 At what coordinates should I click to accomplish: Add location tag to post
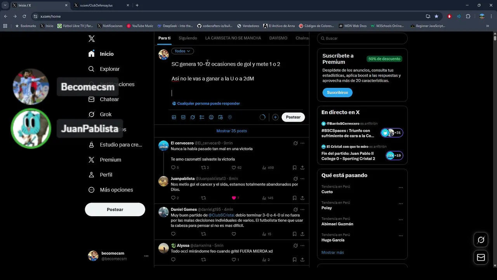point(230,117)
